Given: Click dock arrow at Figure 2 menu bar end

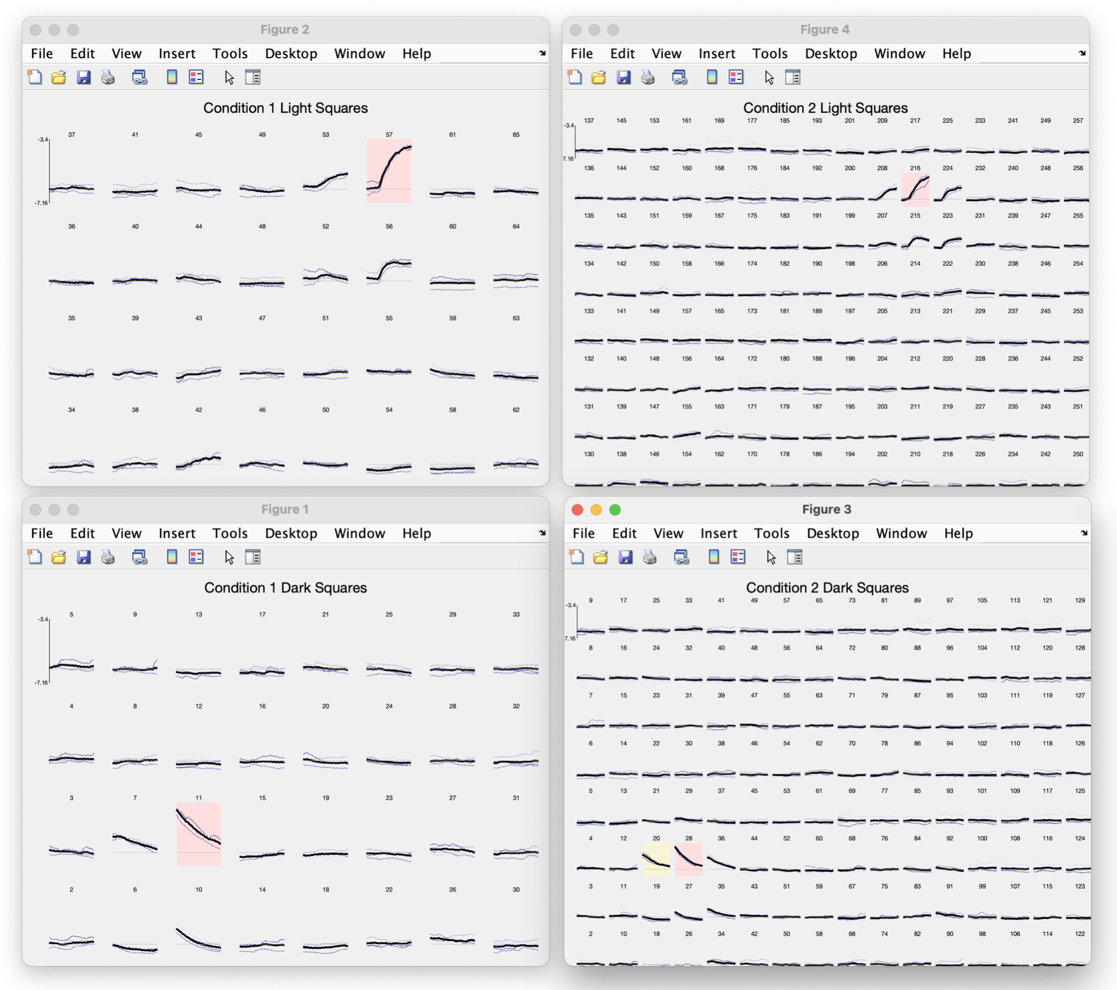Looking at the screenshot, I should tap(542, 53).
